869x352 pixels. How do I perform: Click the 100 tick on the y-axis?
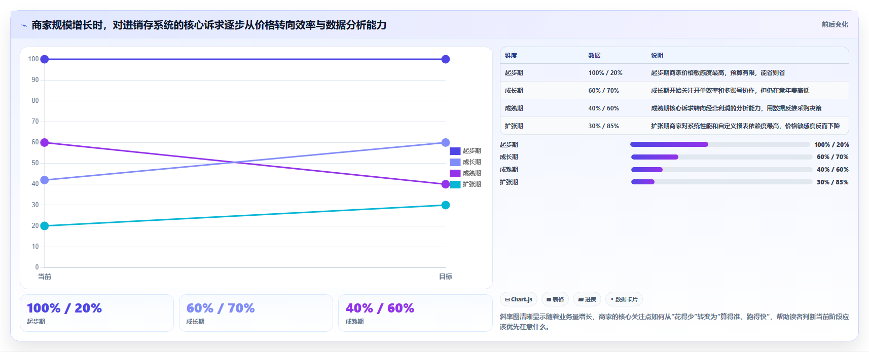coord(33,59)
